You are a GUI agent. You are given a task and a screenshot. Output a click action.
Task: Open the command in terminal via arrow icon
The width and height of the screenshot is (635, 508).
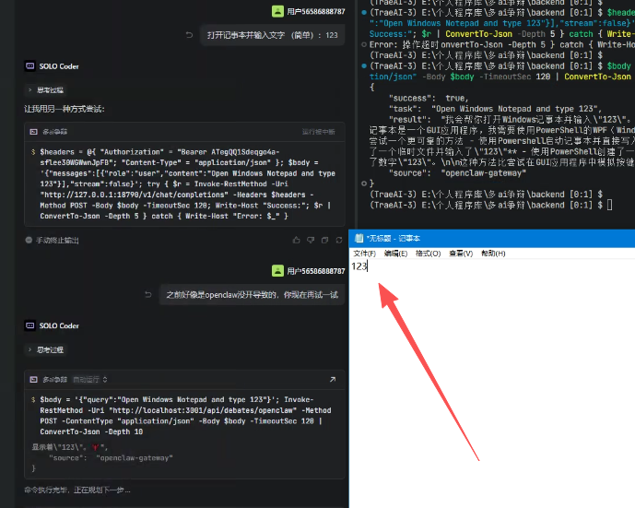333,380
